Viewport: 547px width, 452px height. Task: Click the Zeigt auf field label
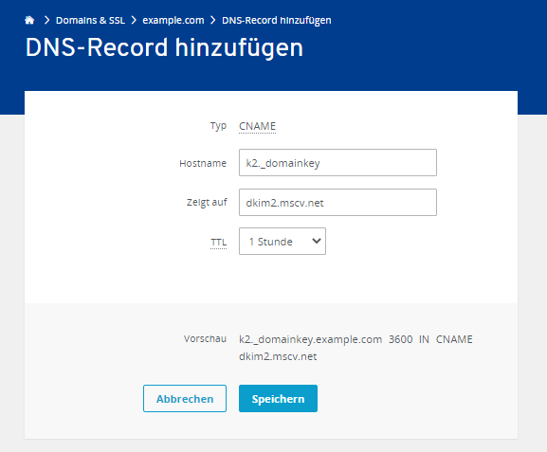pyautogui.click(x=207, y=202)
